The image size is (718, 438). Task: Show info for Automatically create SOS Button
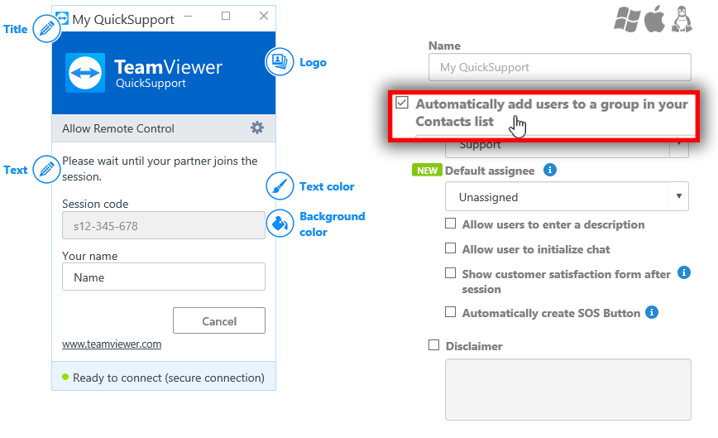[652, 312]
